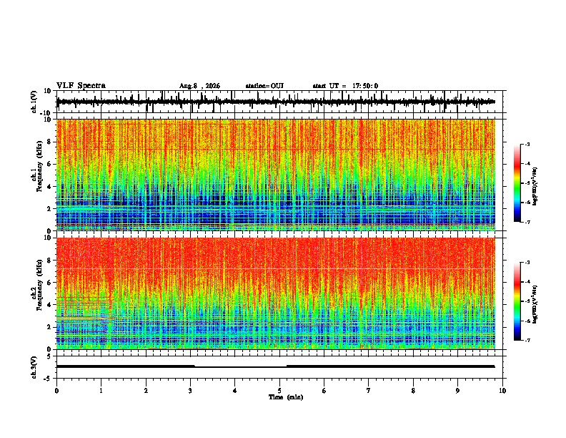Click the time axis tick label "3"

[190, 391]
